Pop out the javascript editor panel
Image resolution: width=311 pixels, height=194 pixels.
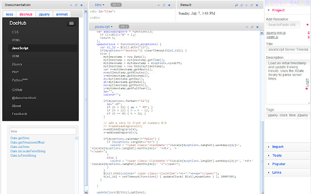click(x=252, y=27)
